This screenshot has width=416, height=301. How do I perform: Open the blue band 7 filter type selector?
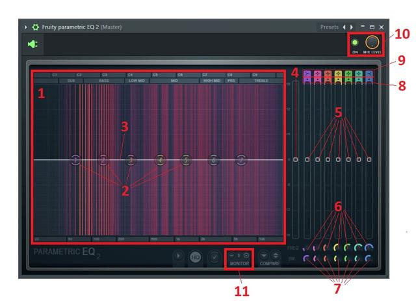(x=369, y=74)
